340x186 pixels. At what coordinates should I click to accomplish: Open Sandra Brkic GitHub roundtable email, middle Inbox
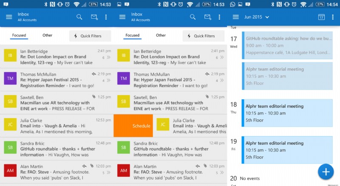(x=170, y=149)
